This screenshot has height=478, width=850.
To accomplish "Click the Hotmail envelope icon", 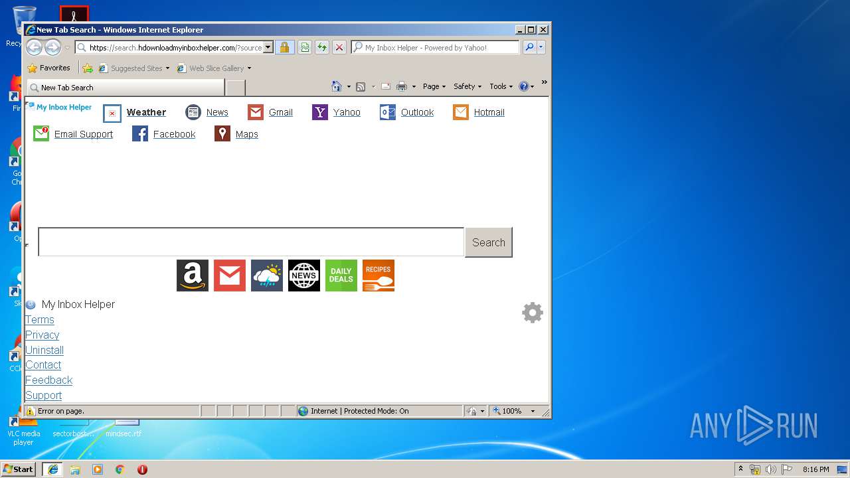I will 461,112.
